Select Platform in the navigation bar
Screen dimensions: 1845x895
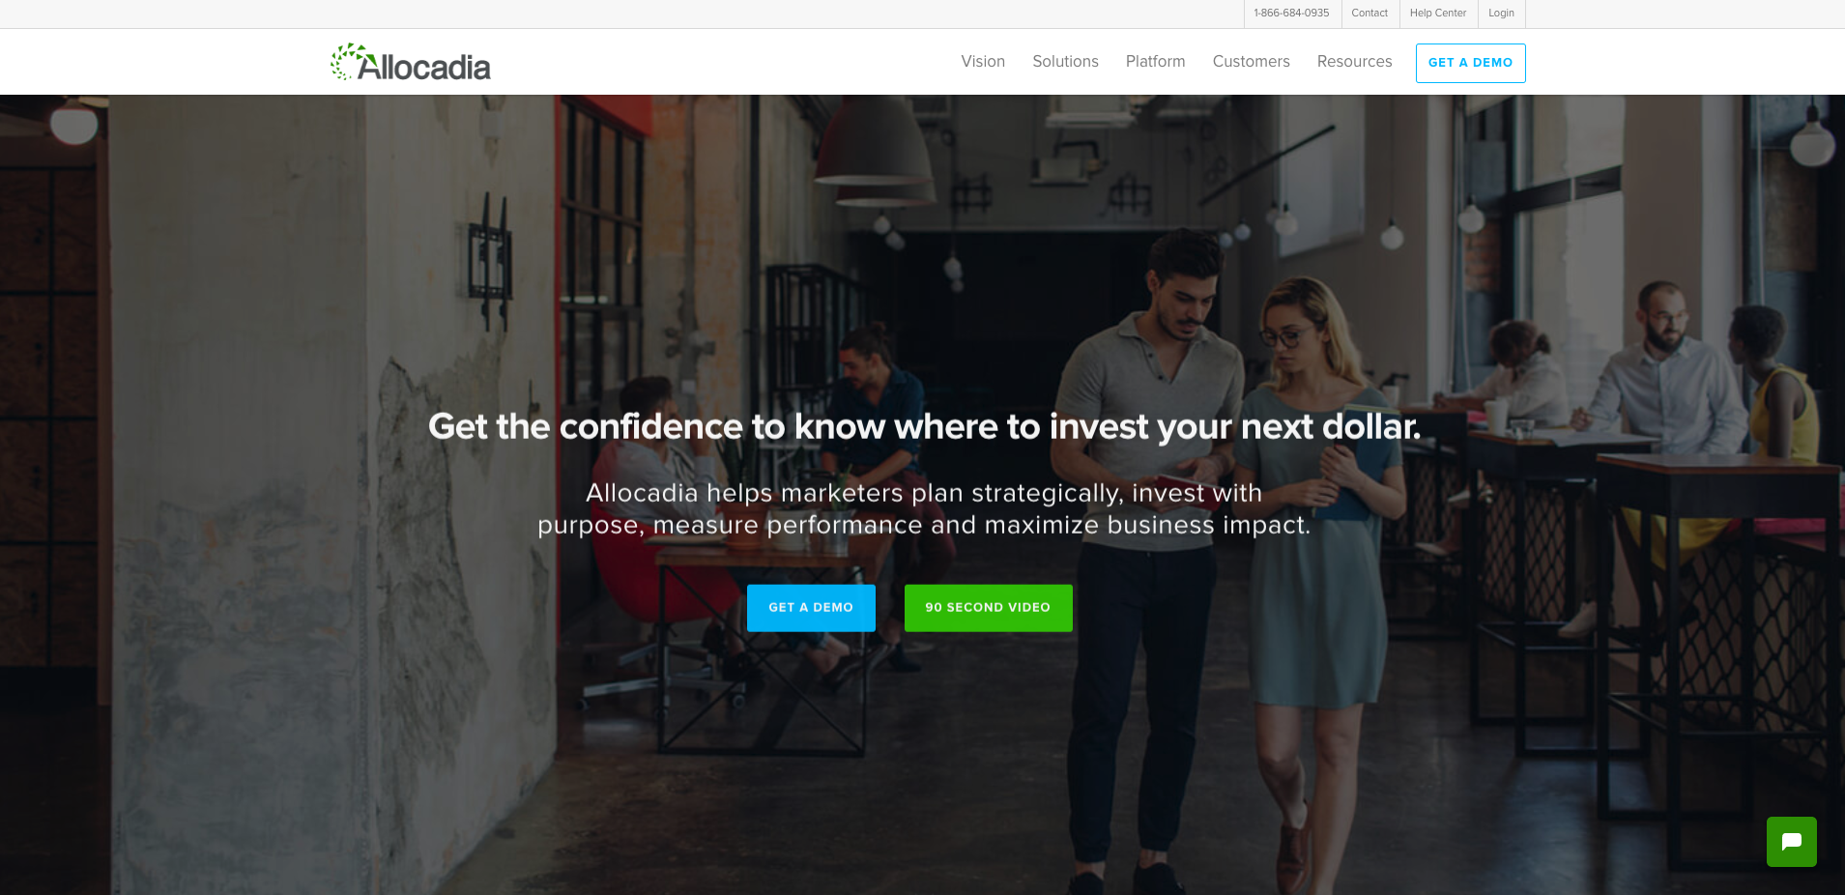click(x=1155, y=62)
